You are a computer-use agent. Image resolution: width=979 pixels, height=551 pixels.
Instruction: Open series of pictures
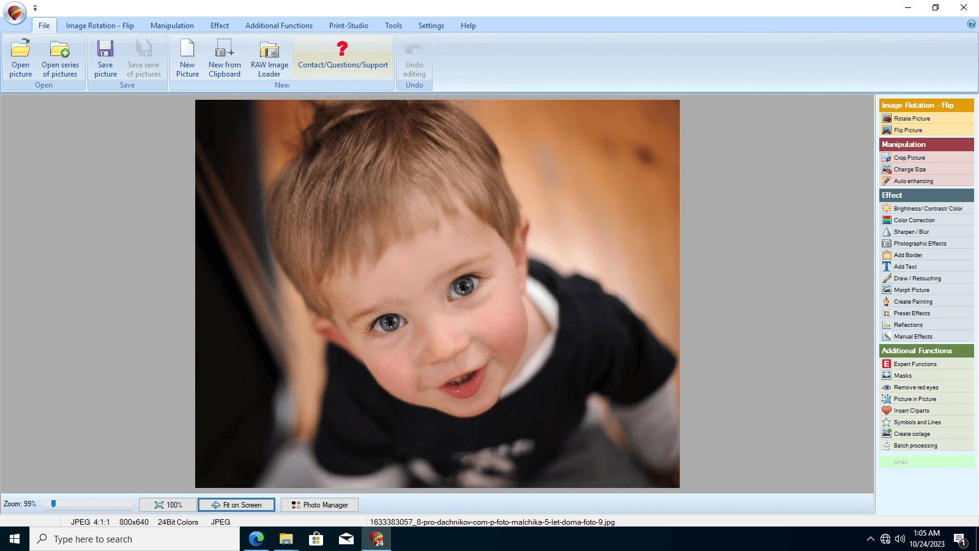60,58
